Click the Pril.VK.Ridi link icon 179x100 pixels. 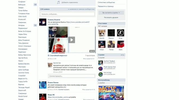101,74
